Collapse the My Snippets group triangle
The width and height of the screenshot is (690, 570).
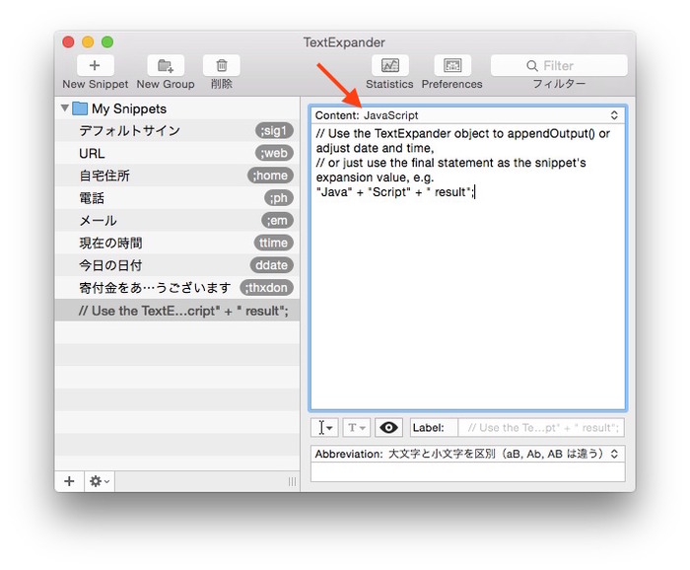tap(65, 107)
